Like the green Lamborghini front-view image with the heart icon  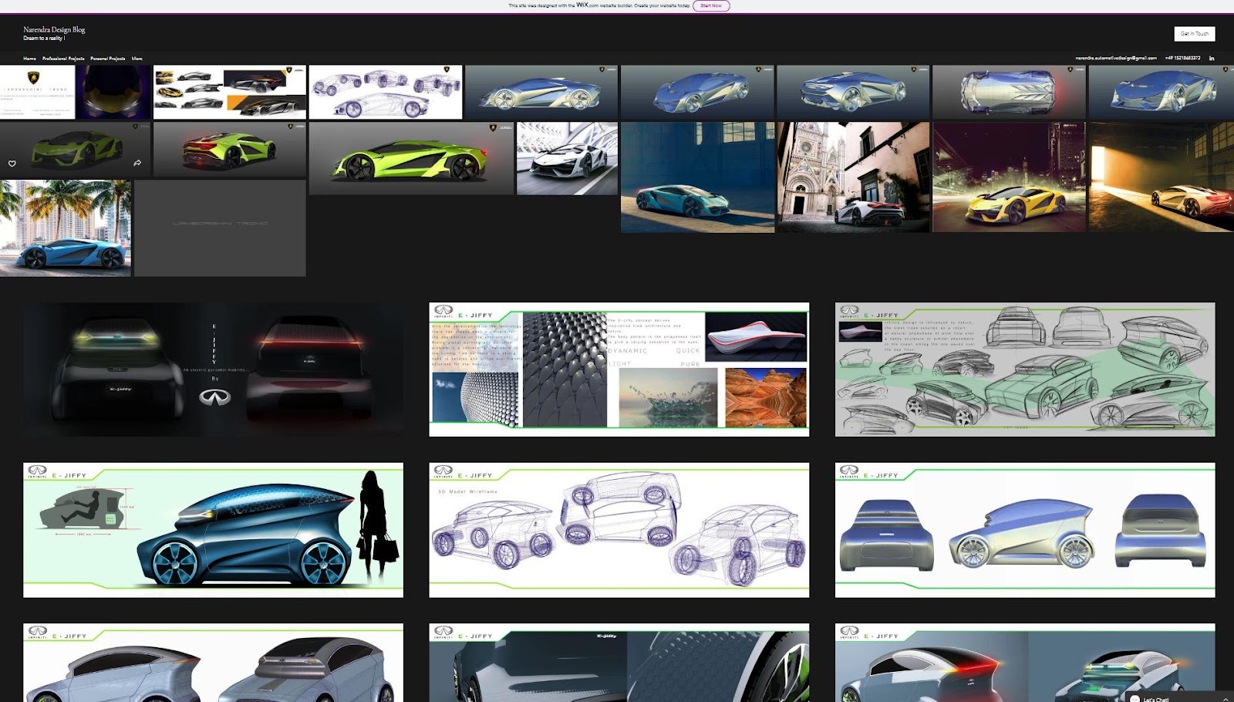pos(12,164)
